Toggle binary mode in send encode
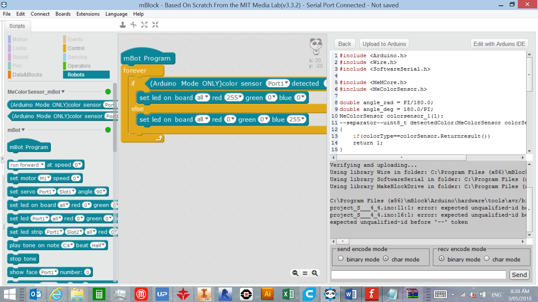Screen dimensions: 538x302 coord(340,259)
